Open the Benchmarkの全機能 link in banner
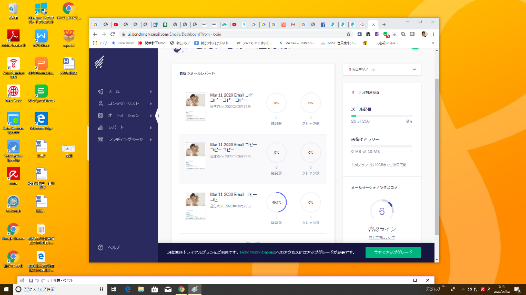 tap(258, 252)
